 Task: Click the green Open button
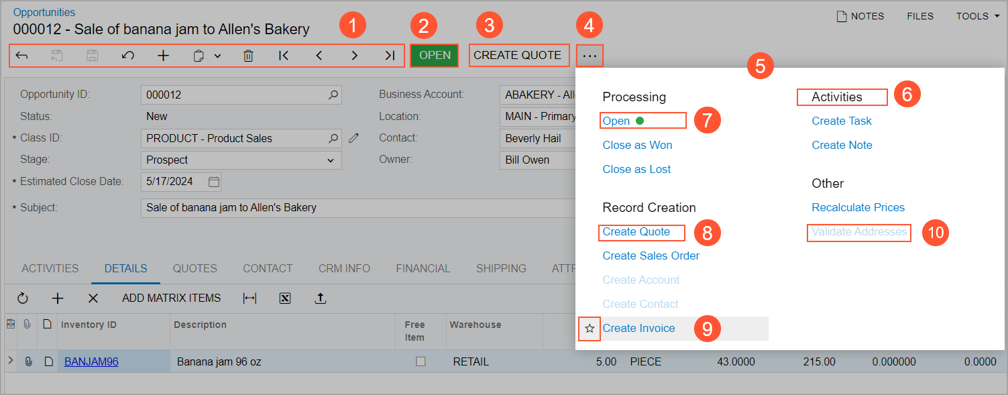click(x=435, y=55)
